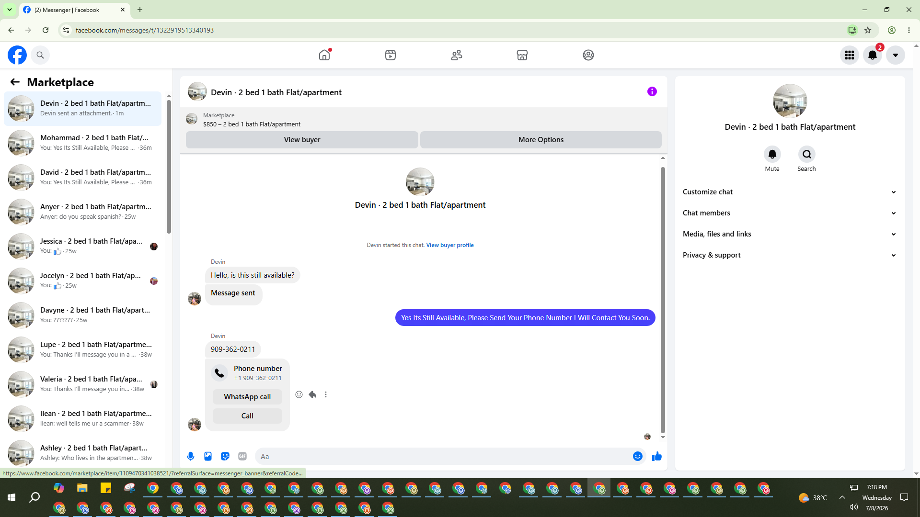Open the GIF picker icon

pyautogui.click(x=242, y=457)
